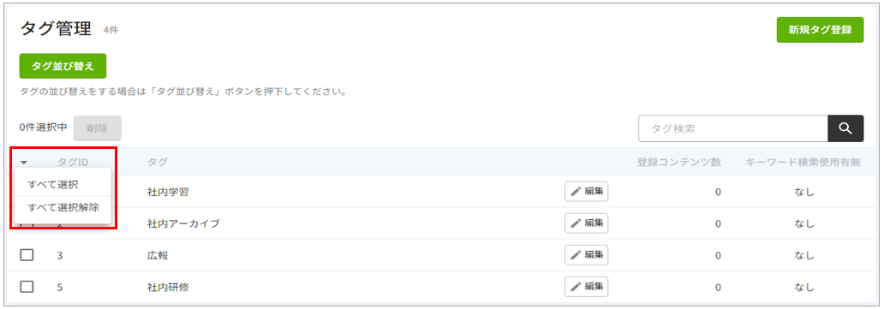Screen dimensions: 884x309
Task: Click the magnifying glass search icon
Action: [x=845, y=128]
